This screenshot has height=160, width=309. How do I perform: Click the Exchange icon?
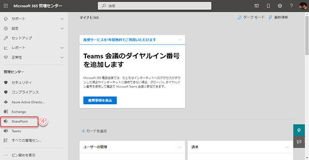(6, 112)
